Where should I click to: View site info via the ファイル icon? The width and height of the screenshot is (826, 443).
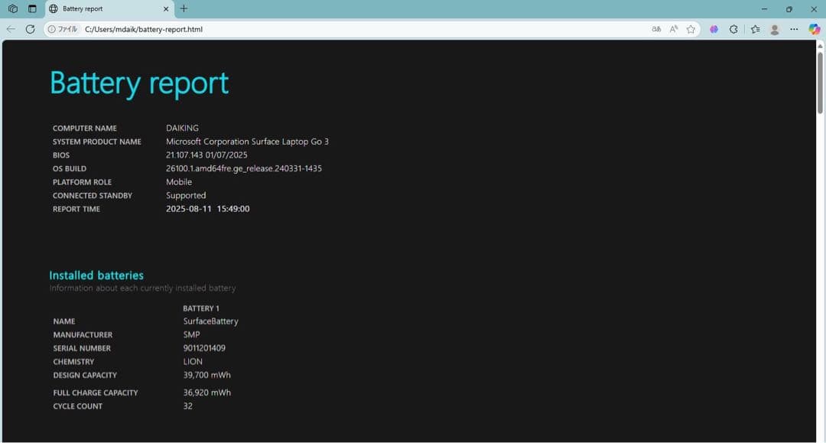[x=63, y=29]
